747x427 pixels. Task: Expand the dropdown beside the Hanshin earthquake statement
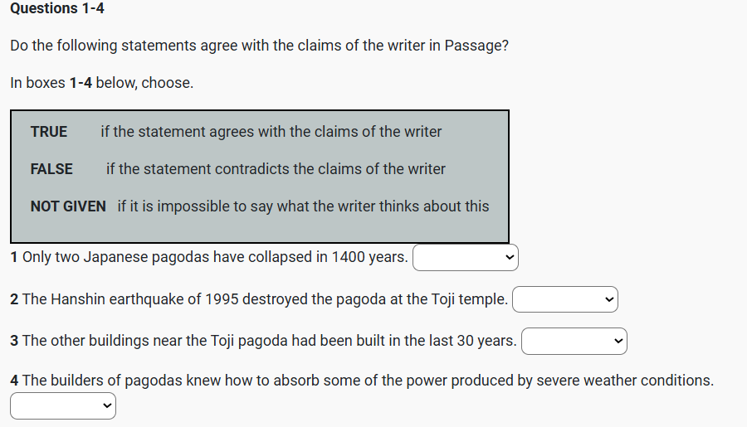click(564, 299)
